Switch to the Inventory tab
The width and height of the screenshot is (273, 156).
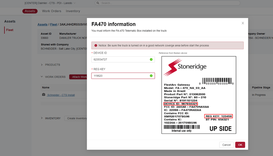(x=73, y=11)
